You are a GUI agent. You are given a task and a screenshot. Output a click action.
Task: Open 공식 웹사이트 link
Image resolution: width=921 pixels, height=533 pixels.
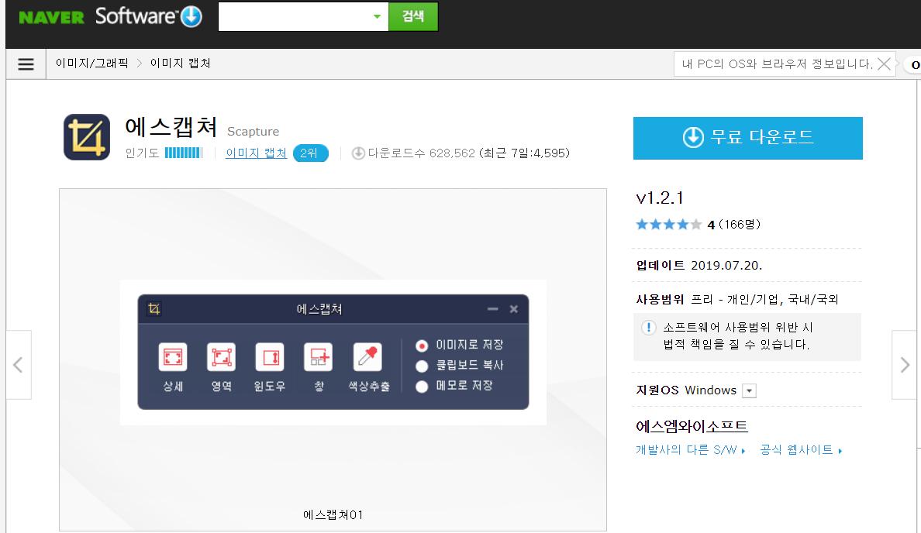click(x=801, y=450)
